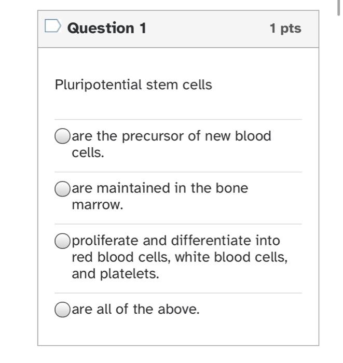This screenshot has width=343, height=363.
Task: Click the word 'pts' in the question header
Action: pyautogui.click(x=291, y=29)
